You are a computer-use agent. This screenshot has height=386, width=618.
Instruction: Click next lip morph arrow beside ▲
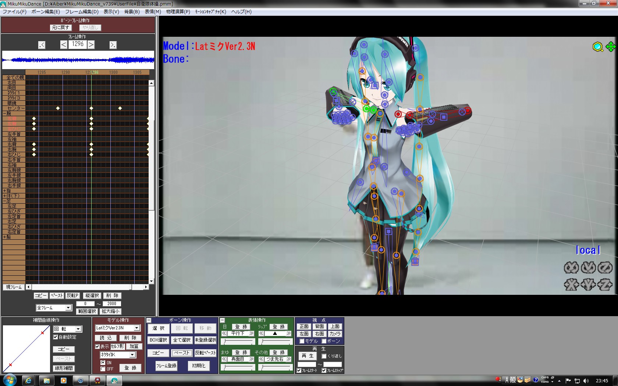[289, 333]
